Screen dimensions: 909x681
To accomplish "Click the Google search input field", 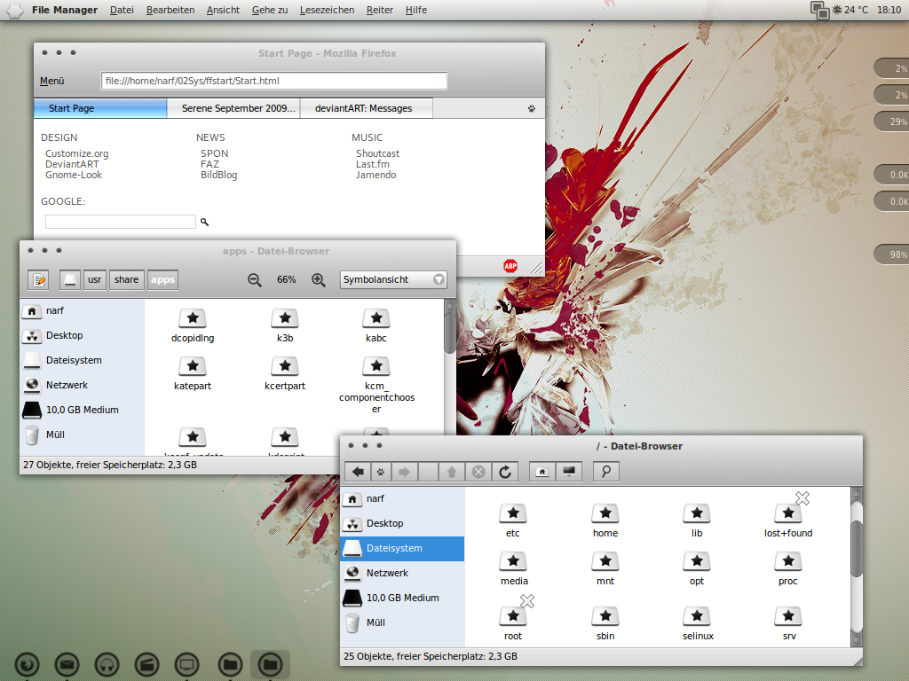I will coord(120,222).
